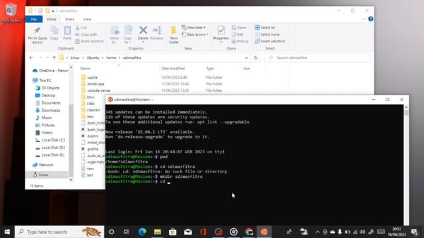Open Microsoft Store from taskbar
424x238 pixels.
[172, 231]
